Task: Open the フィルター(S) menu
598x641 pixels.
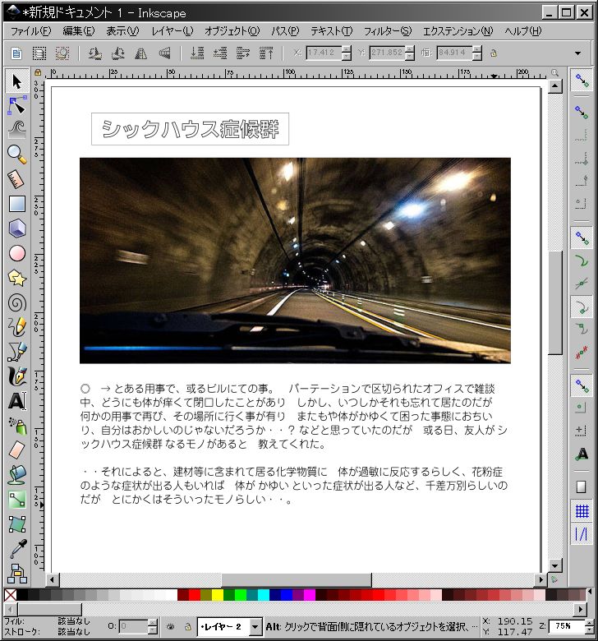Action: point(388,31)
